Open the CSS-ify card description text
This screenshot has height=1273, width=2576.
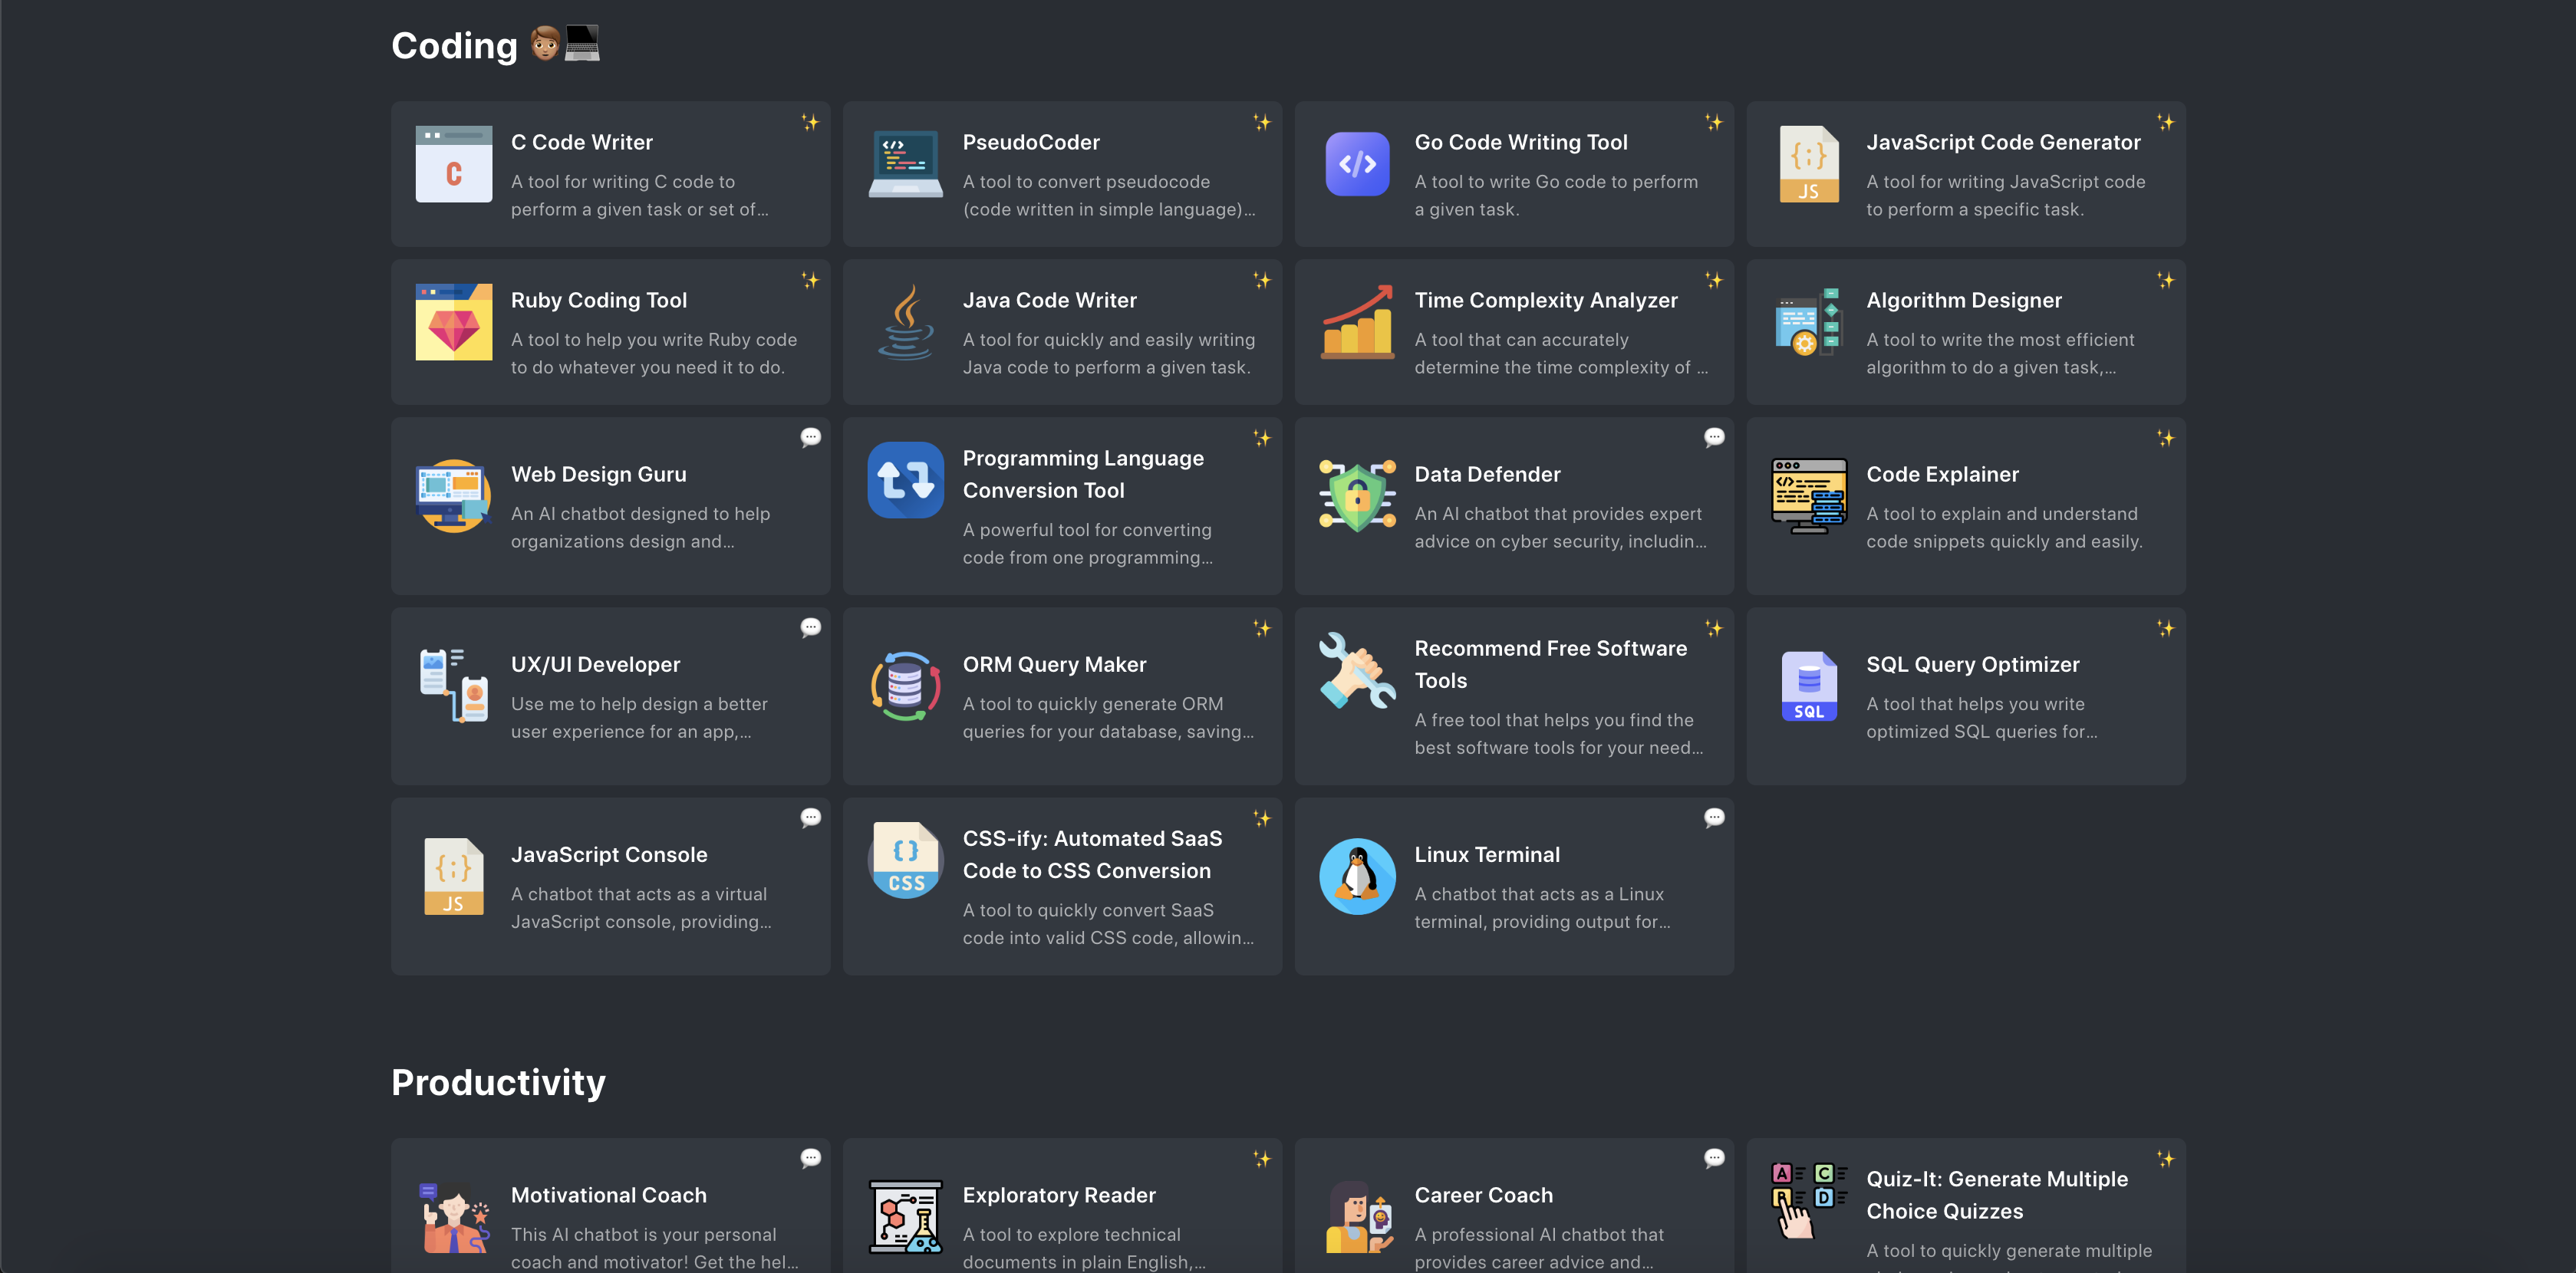1107,924
